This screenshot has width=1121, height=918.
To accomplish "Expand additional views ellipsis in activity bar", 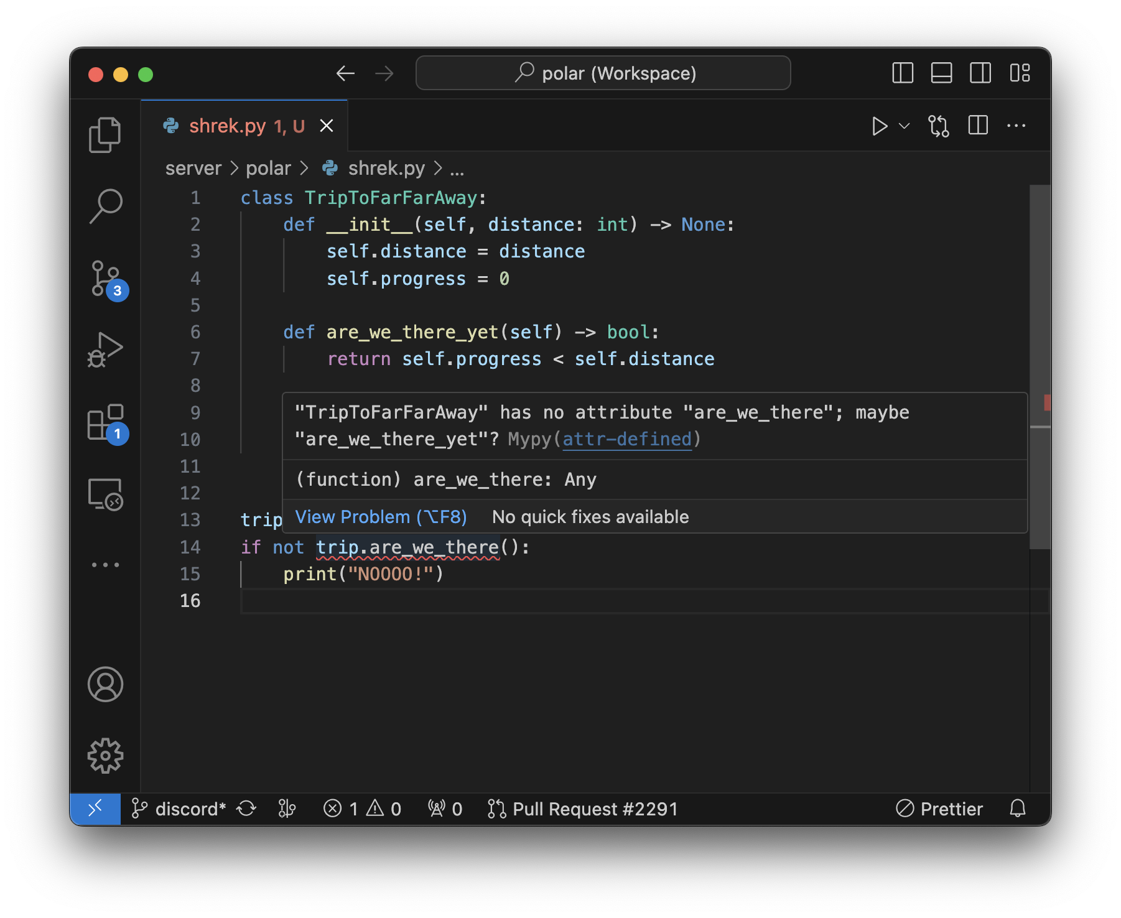I will 105,565.
